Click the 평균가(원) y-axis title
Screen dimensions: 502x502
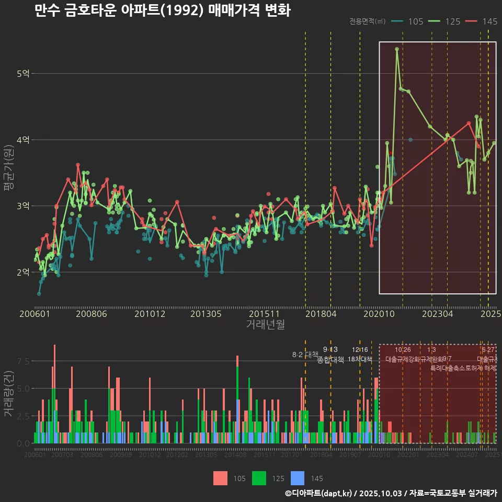(x=9, y=174)
